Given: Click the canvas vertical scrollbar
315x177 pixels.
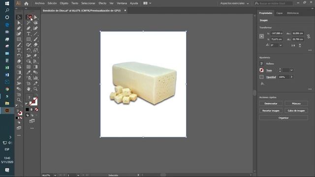Looking at the screenshot, I should coord(254,93).
